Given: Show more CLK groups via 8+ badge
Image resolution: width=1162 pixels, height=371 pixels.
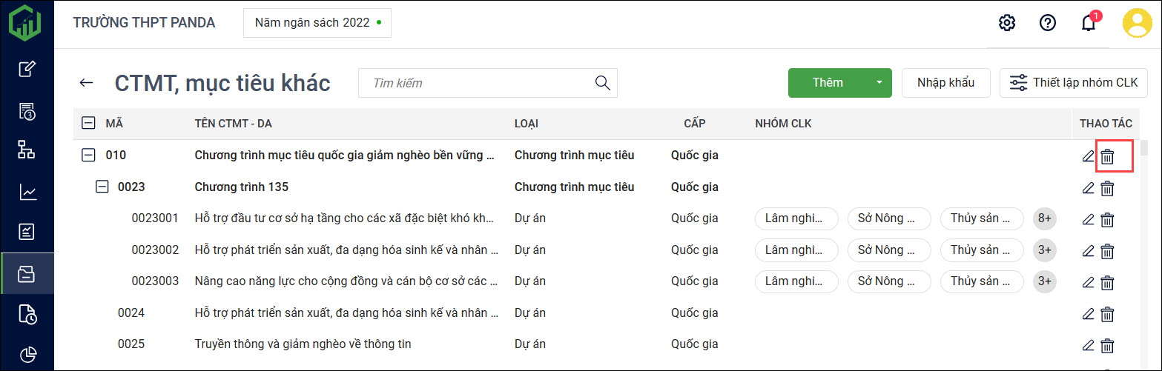Looking at the screenshot, I should [1044, 218].
